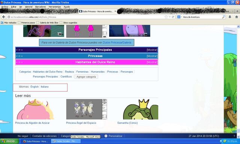Open a new tab with the plus icon
The height and width of the screenshot is (144, 240).
[x=237, y=11]
